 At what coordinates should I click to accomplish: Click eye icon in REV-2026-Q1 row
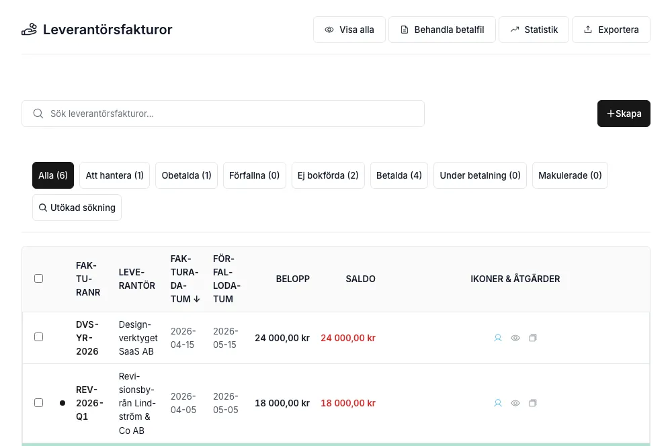point(515,403)
